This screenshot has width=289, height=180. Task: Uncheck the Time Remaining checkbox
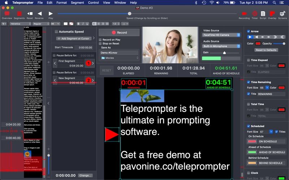pos(249,82)
